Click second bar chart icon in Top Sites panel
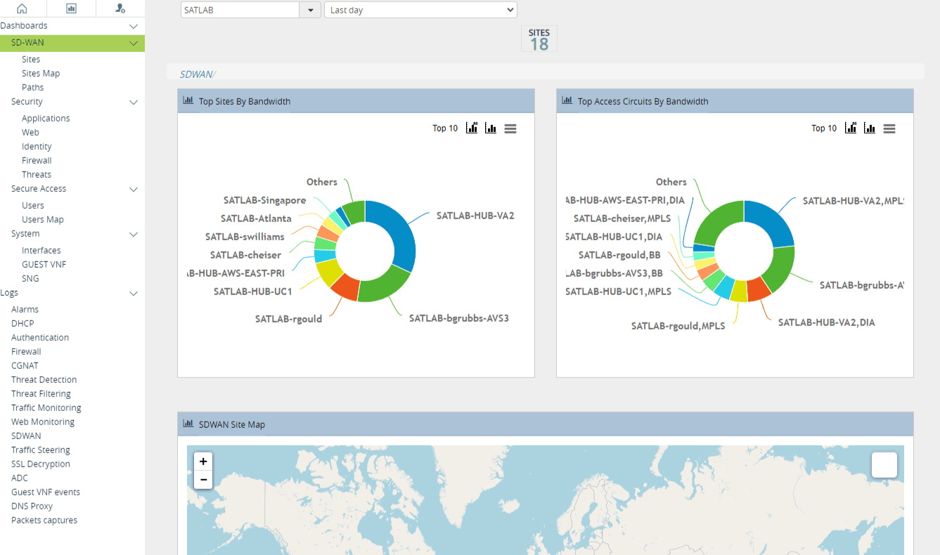This screenshot has width=940, height=555. (x=491, y=128)
